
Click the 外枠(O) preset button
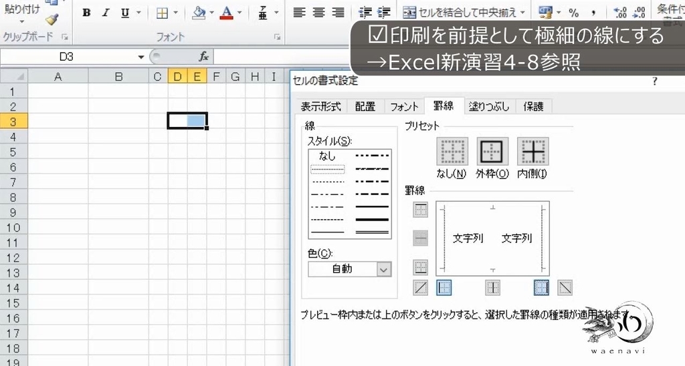pyautogui.click(x=492, y=152)
